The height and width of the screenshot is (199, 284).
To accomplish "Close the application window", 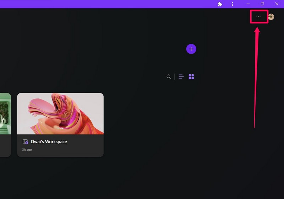I will 277,4.
